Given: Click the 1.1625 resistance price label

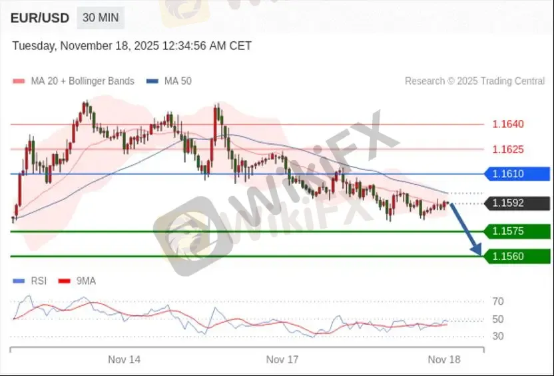Looking at the screenshot, I should click(508, 149).
